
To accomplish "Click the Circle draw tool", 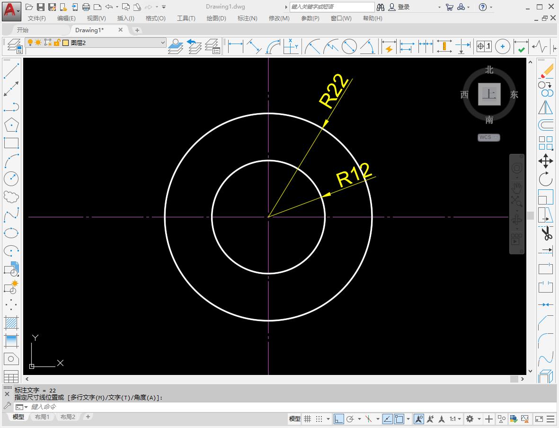I will coord(11,178).
